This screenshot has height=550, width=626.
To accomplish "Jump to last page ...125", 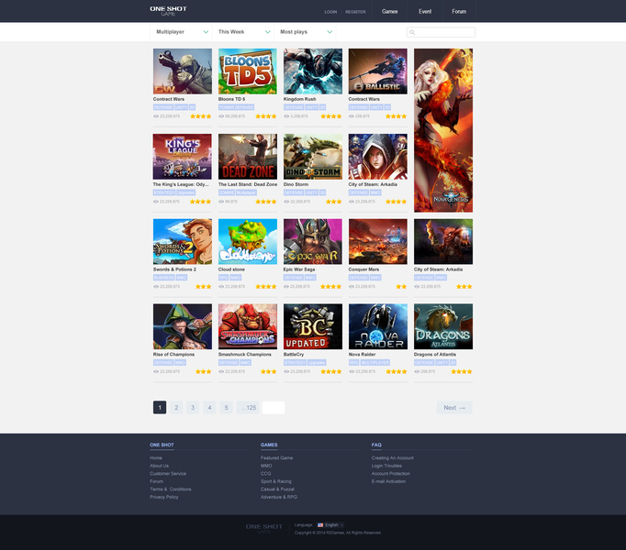I will [248, 407].
